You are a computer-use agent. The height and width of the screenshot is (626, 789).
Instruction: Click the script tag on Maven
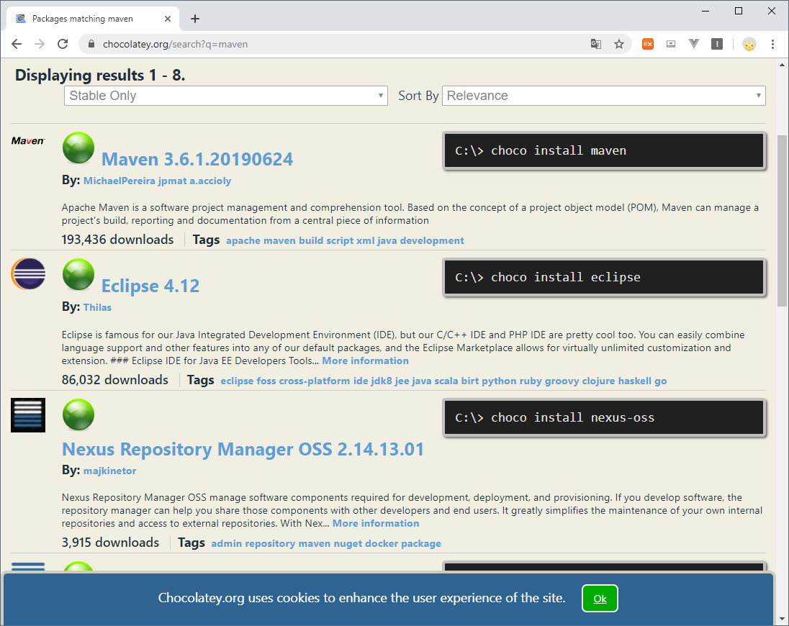340,241
